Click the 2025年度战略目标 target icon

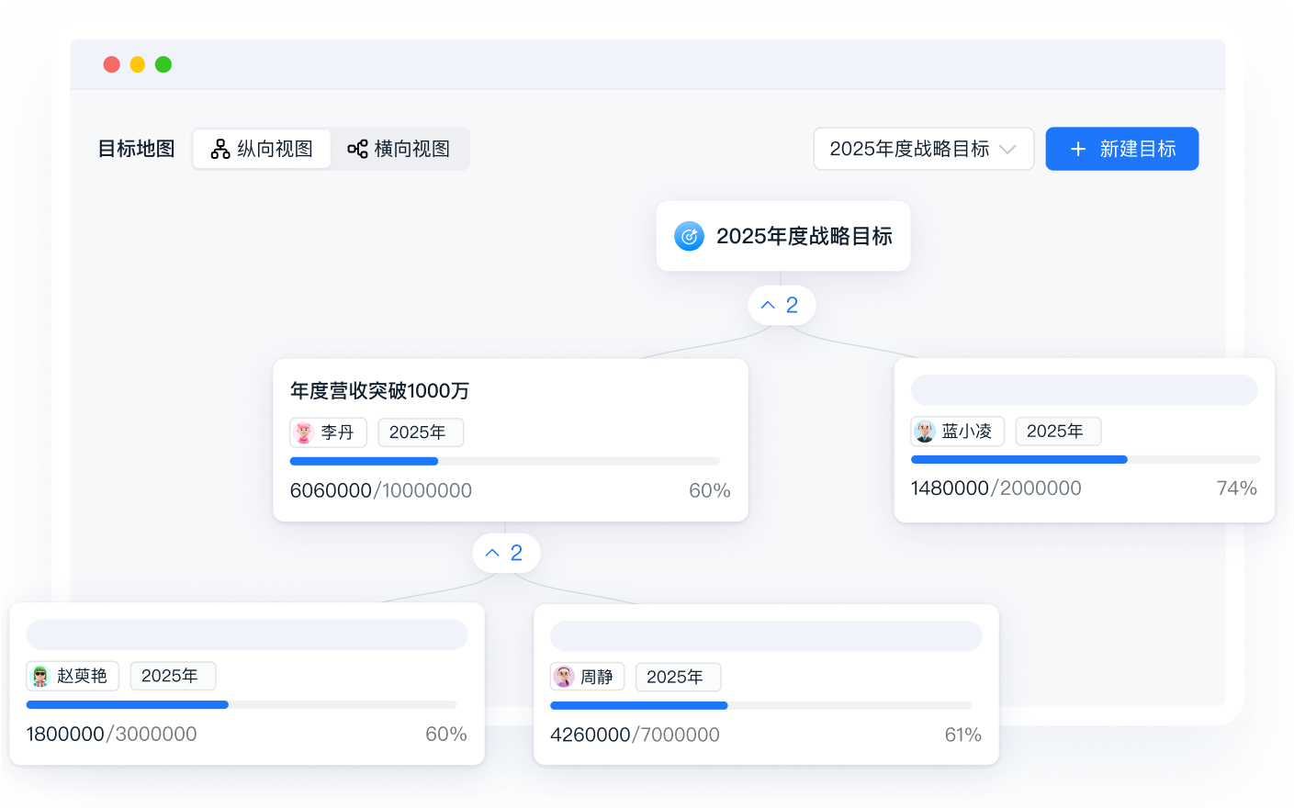(689, 236)
